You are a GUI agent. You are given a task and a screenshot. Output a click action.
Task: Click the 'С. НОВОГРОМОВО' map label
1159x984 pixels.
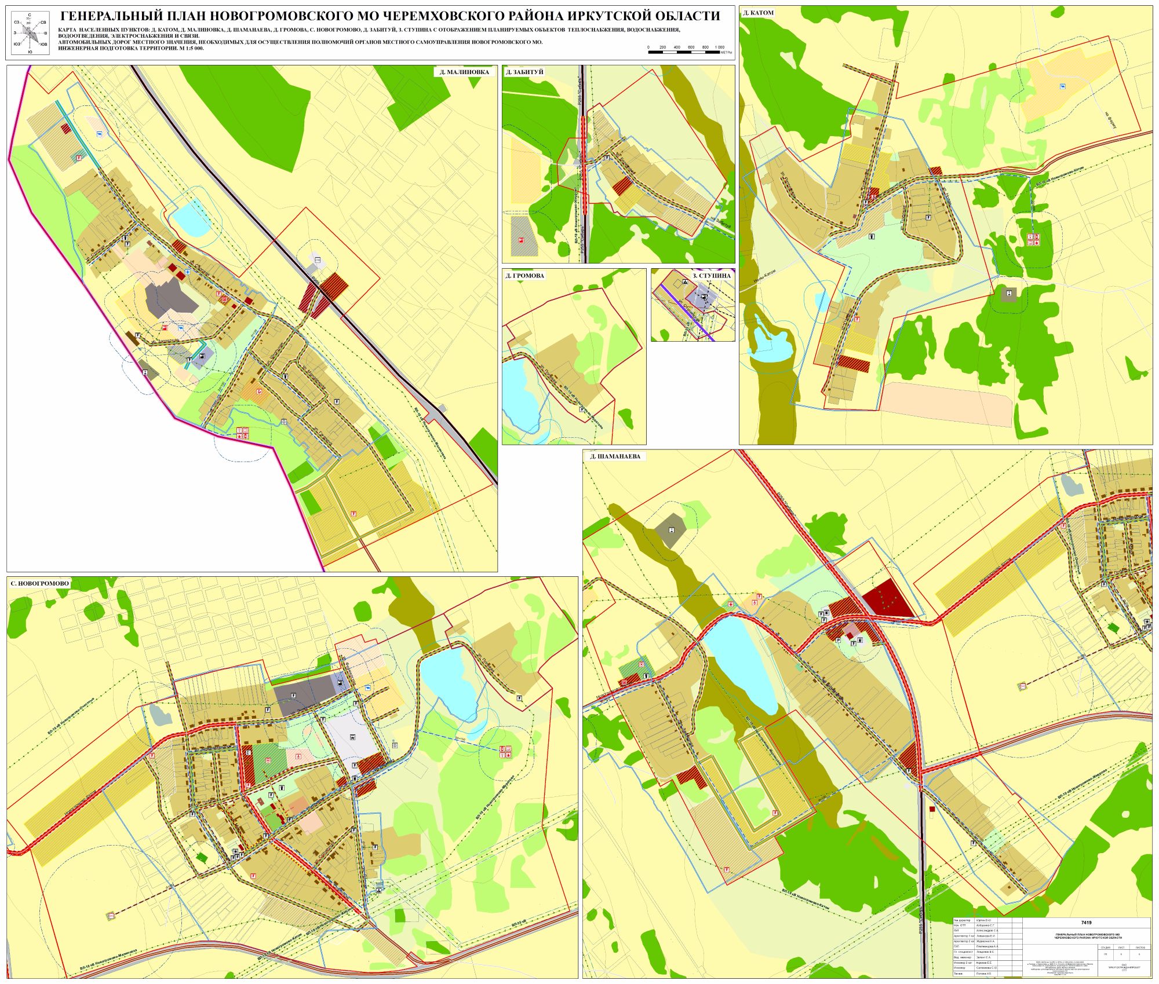tap(39, 583)
